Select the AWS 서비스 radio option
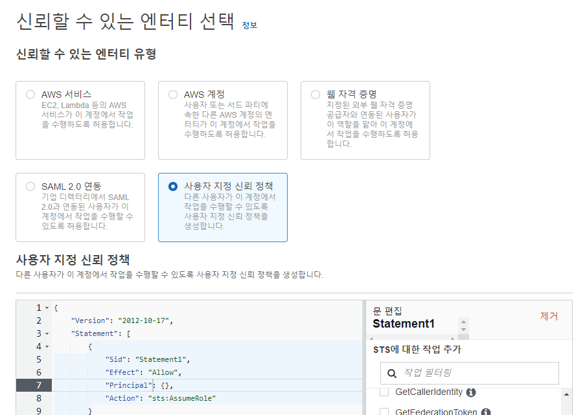576x415 pixels. (x=30, y=95)
